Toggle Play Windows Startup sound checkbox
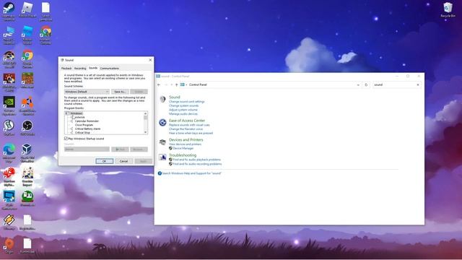 pos(66,138)
